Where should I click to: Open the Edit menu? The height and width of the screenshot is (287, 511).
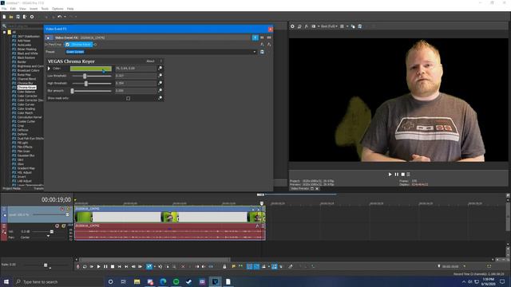tap(13, 9)
